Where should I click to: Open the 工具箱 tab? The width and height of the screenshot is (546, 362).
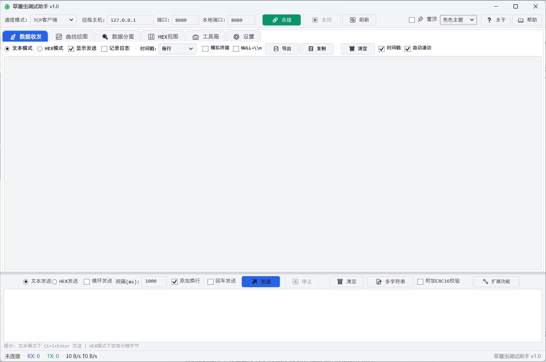(206, 37)
